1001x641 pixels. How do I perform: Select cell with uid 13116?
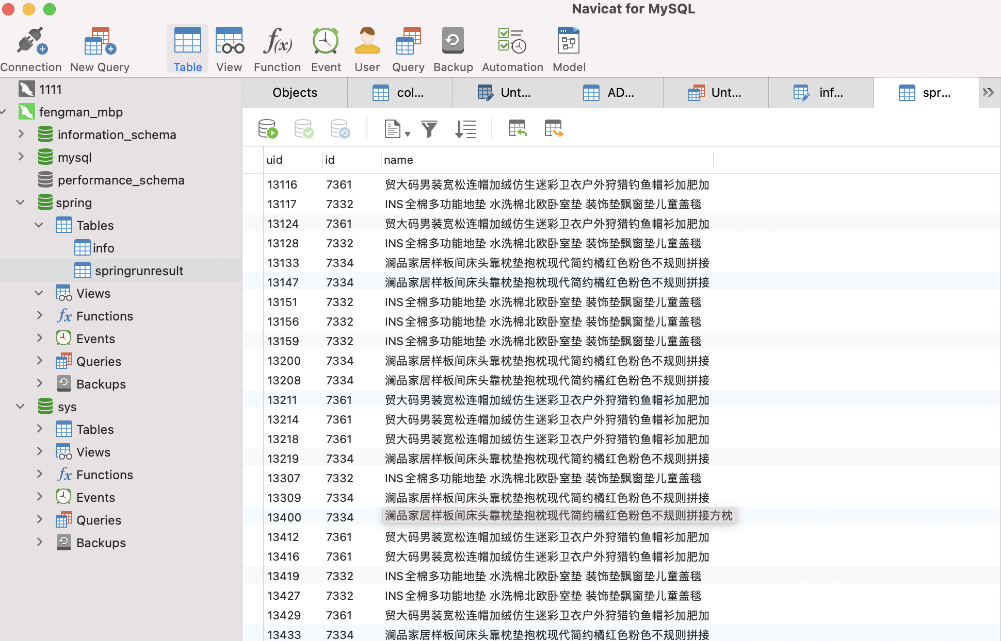293,184
